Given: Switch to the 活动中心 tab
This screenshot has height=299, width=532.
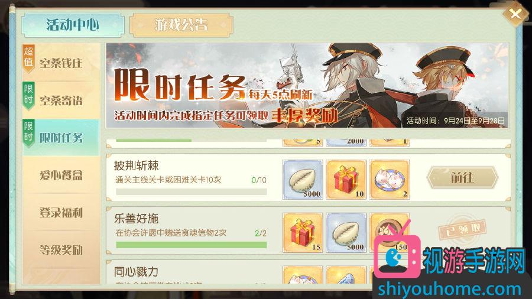Looking at the screenshot, I should click(73, 25).
